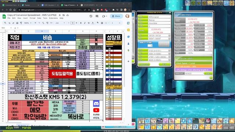The height and width of the screenshot is (132, 235).
Task: Close the Character Stats game window
Action: click(170, 12)
